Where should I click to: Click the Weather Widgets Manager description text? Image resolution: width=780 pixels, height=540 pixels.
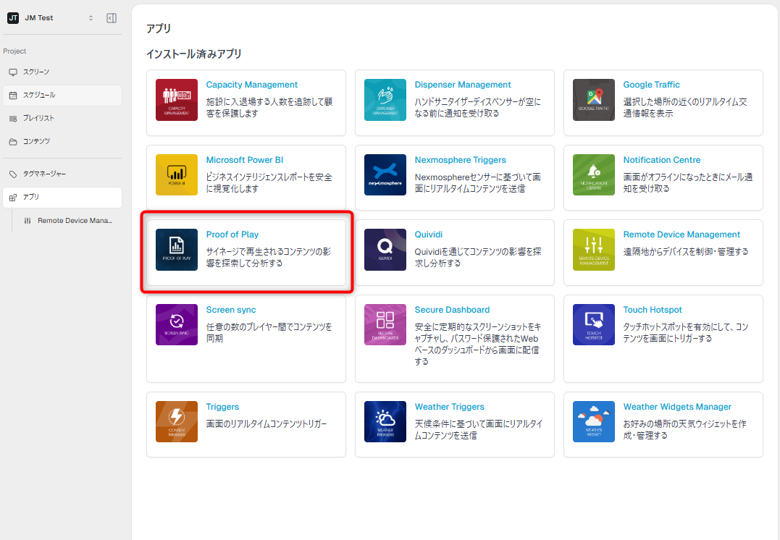point(684,430)
